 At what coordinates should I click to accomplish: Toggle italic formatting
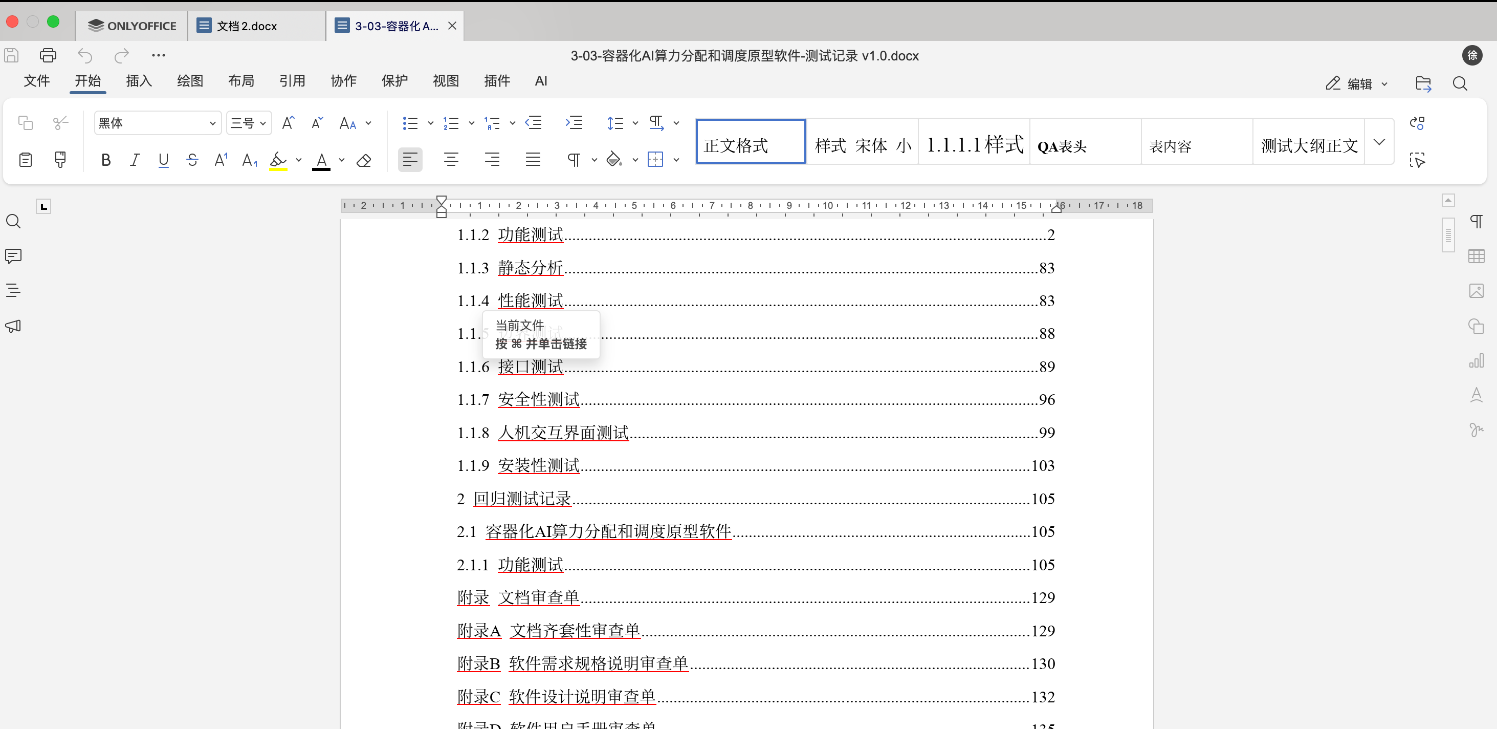pos(134,160)
